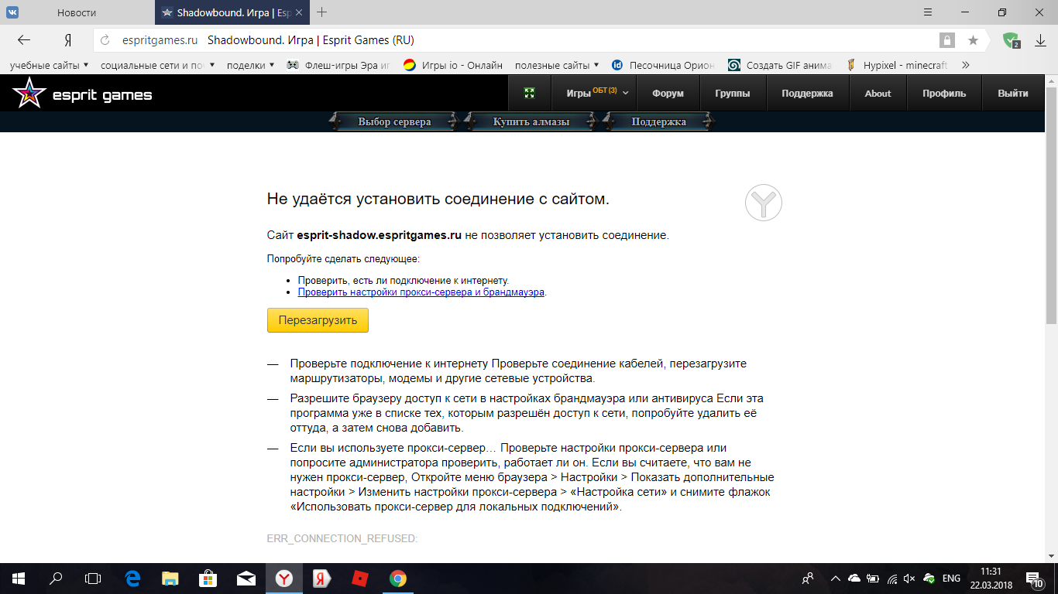Expand the учебные сайты bookmark folder
The image size is (1058, 594).
tap(49, 66)
